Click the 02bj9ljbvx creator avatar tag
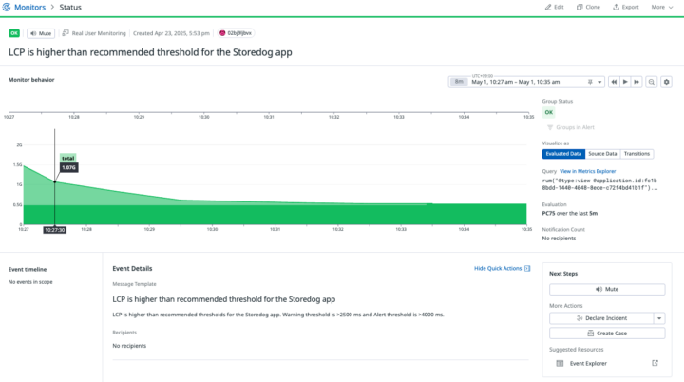Screen dimensions: 684x382 [236, 33]
